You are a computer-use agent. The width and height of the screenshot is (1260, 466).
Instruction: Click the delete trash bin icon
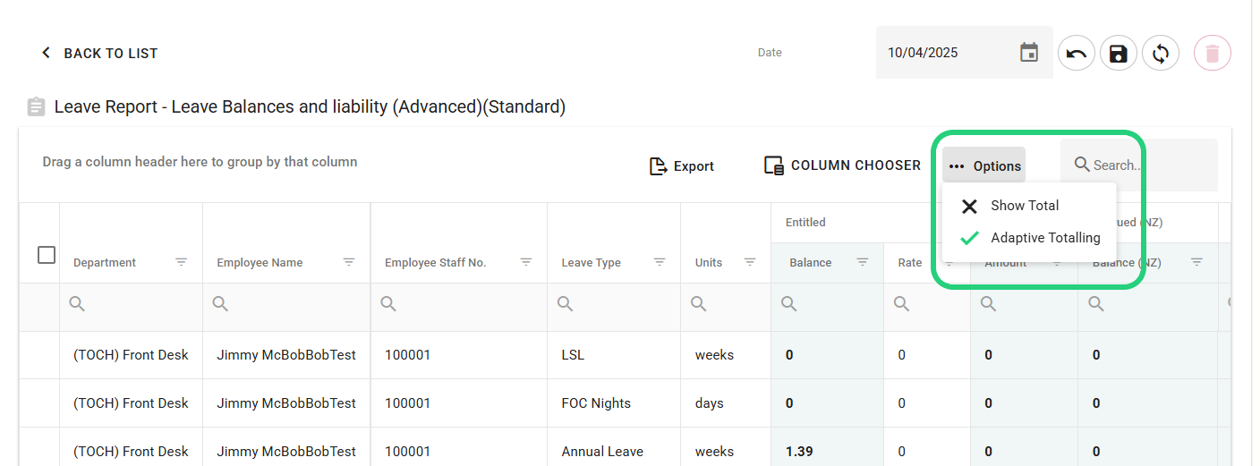(x=1213, y=54)
